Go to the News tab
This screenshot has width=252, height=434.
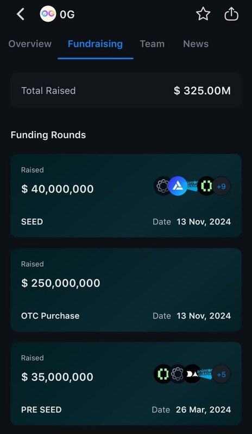pos(196,44)
